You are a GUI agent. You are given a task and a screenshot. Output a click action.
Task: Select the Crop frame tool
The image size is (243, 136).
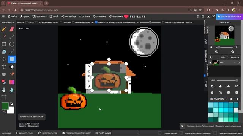coord(4,97)
